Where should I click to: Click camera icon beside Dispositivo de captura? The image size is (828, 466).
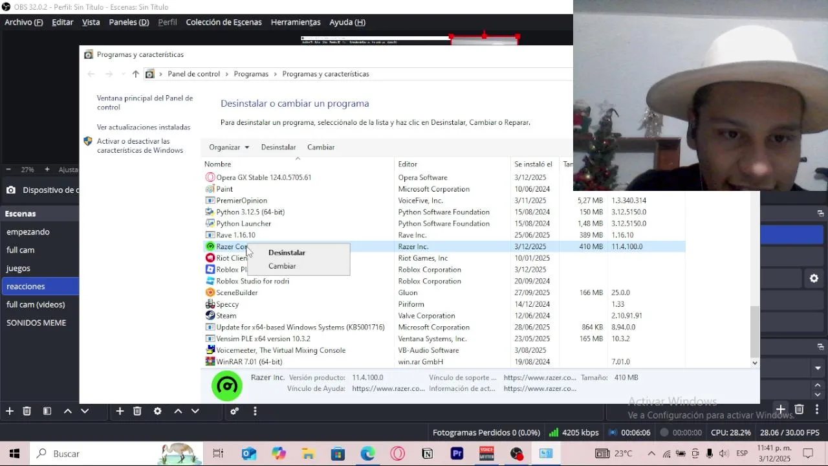click(x=11, y=190)
